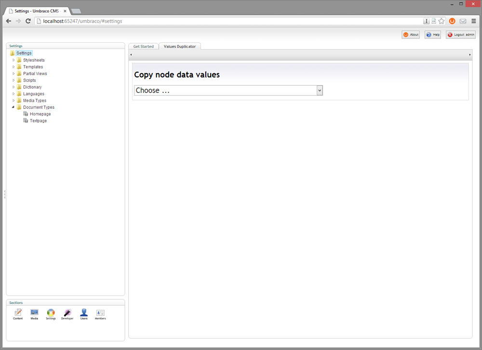The width and height of the screenshot is (482, 350).
Task: Click the page icon beside the bookmark star
Action: tap(434, 21)
